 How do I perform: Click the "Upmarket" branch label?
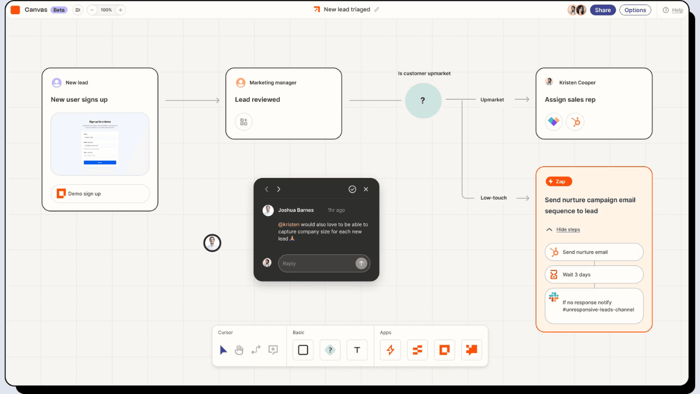[492, 100]
